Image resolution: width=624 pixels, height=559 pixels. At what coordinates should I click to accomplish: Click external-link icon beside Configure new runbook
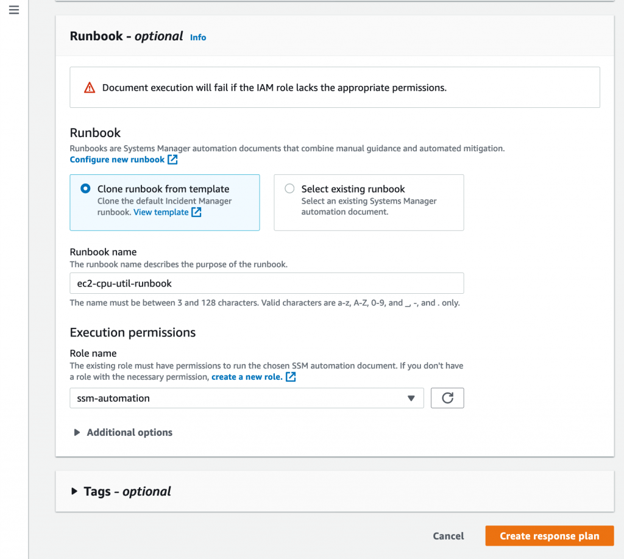pyautogui.click(x=172, y=160)
